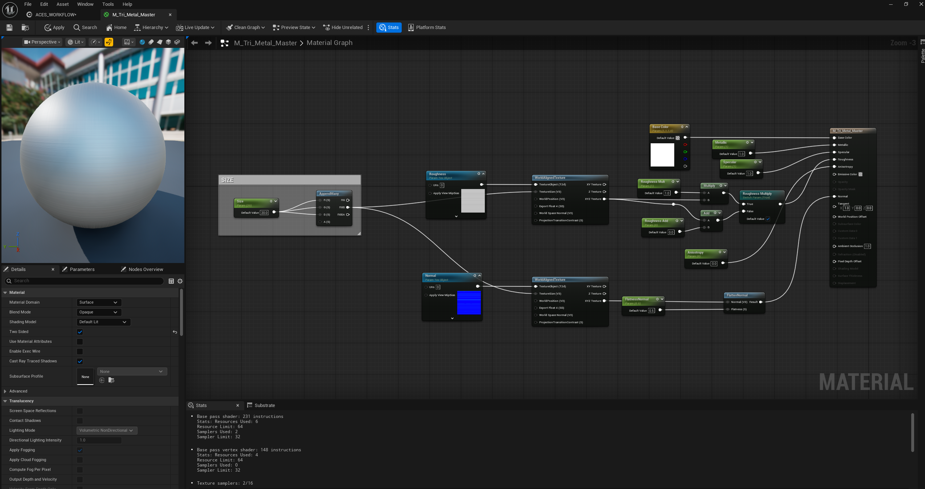Uncheck Cast Ray Traced Shadows
This screenshot has height=489, width=925.
click(80, 361)
